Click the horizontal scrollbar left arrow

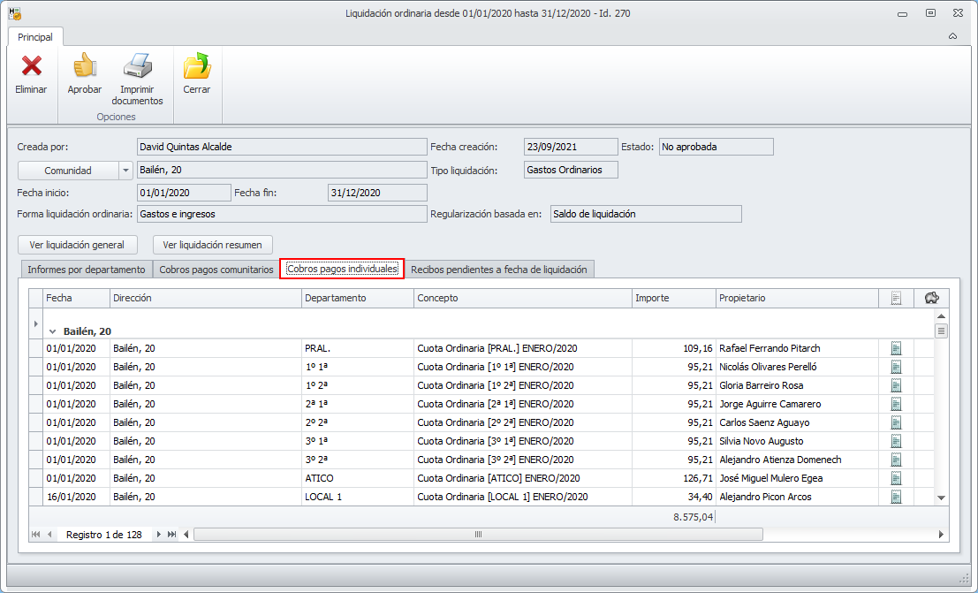pyautogui.click(x=186, y=535)
